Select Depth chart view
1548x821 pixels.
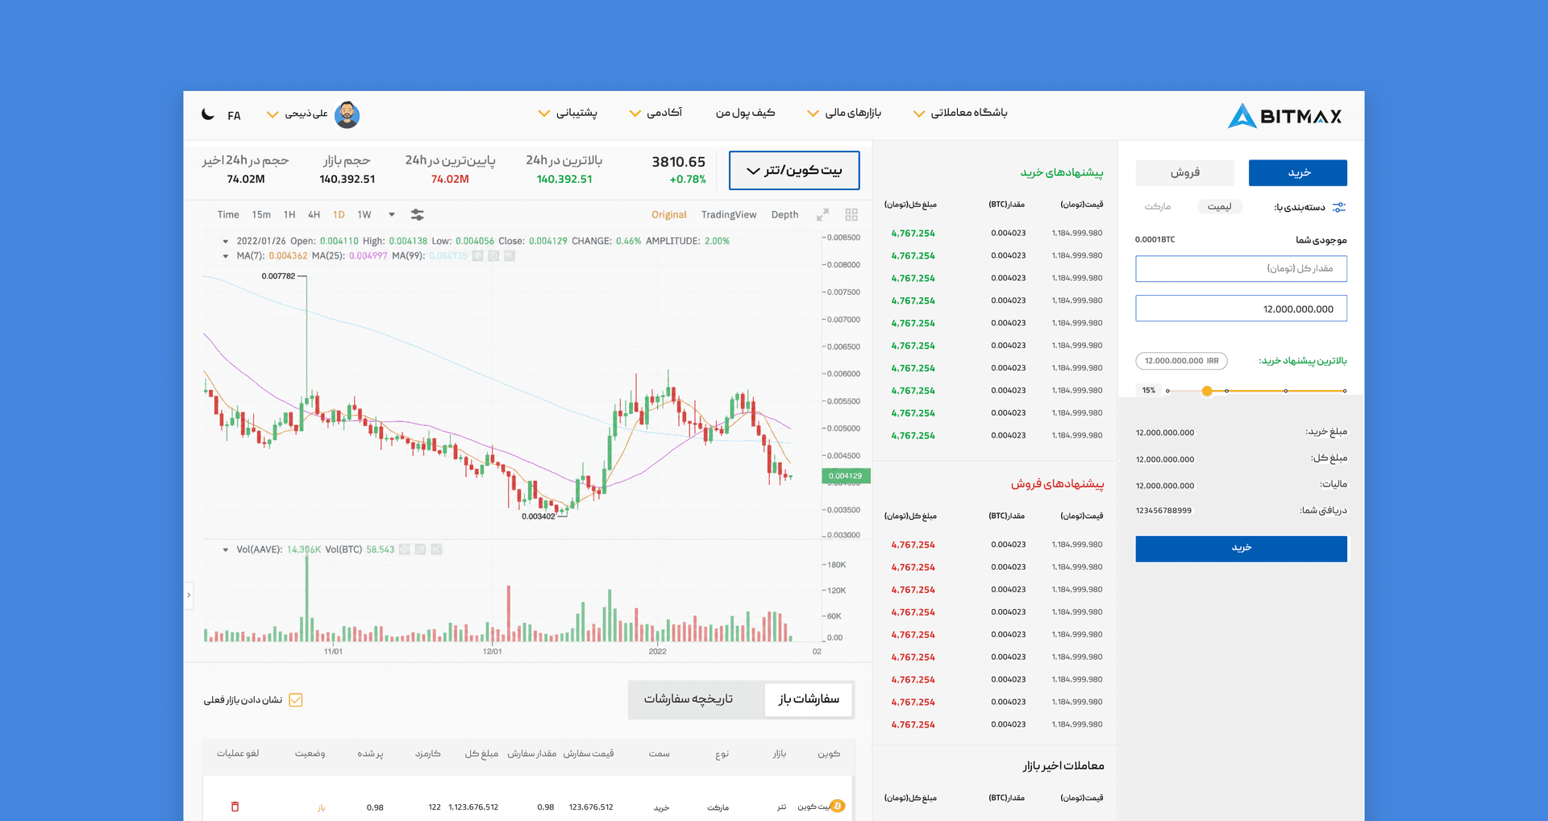click(x=784, y=214)
